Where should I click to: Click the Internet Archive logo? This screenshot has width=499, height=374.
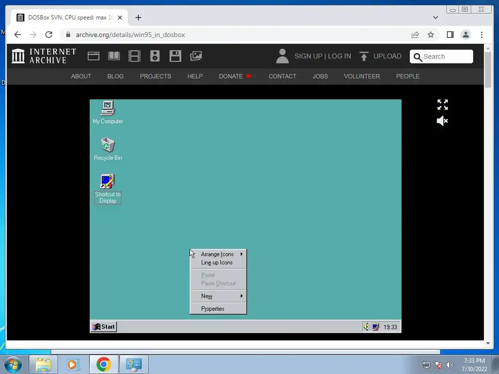pyautogui.click(x=44, y=56)
